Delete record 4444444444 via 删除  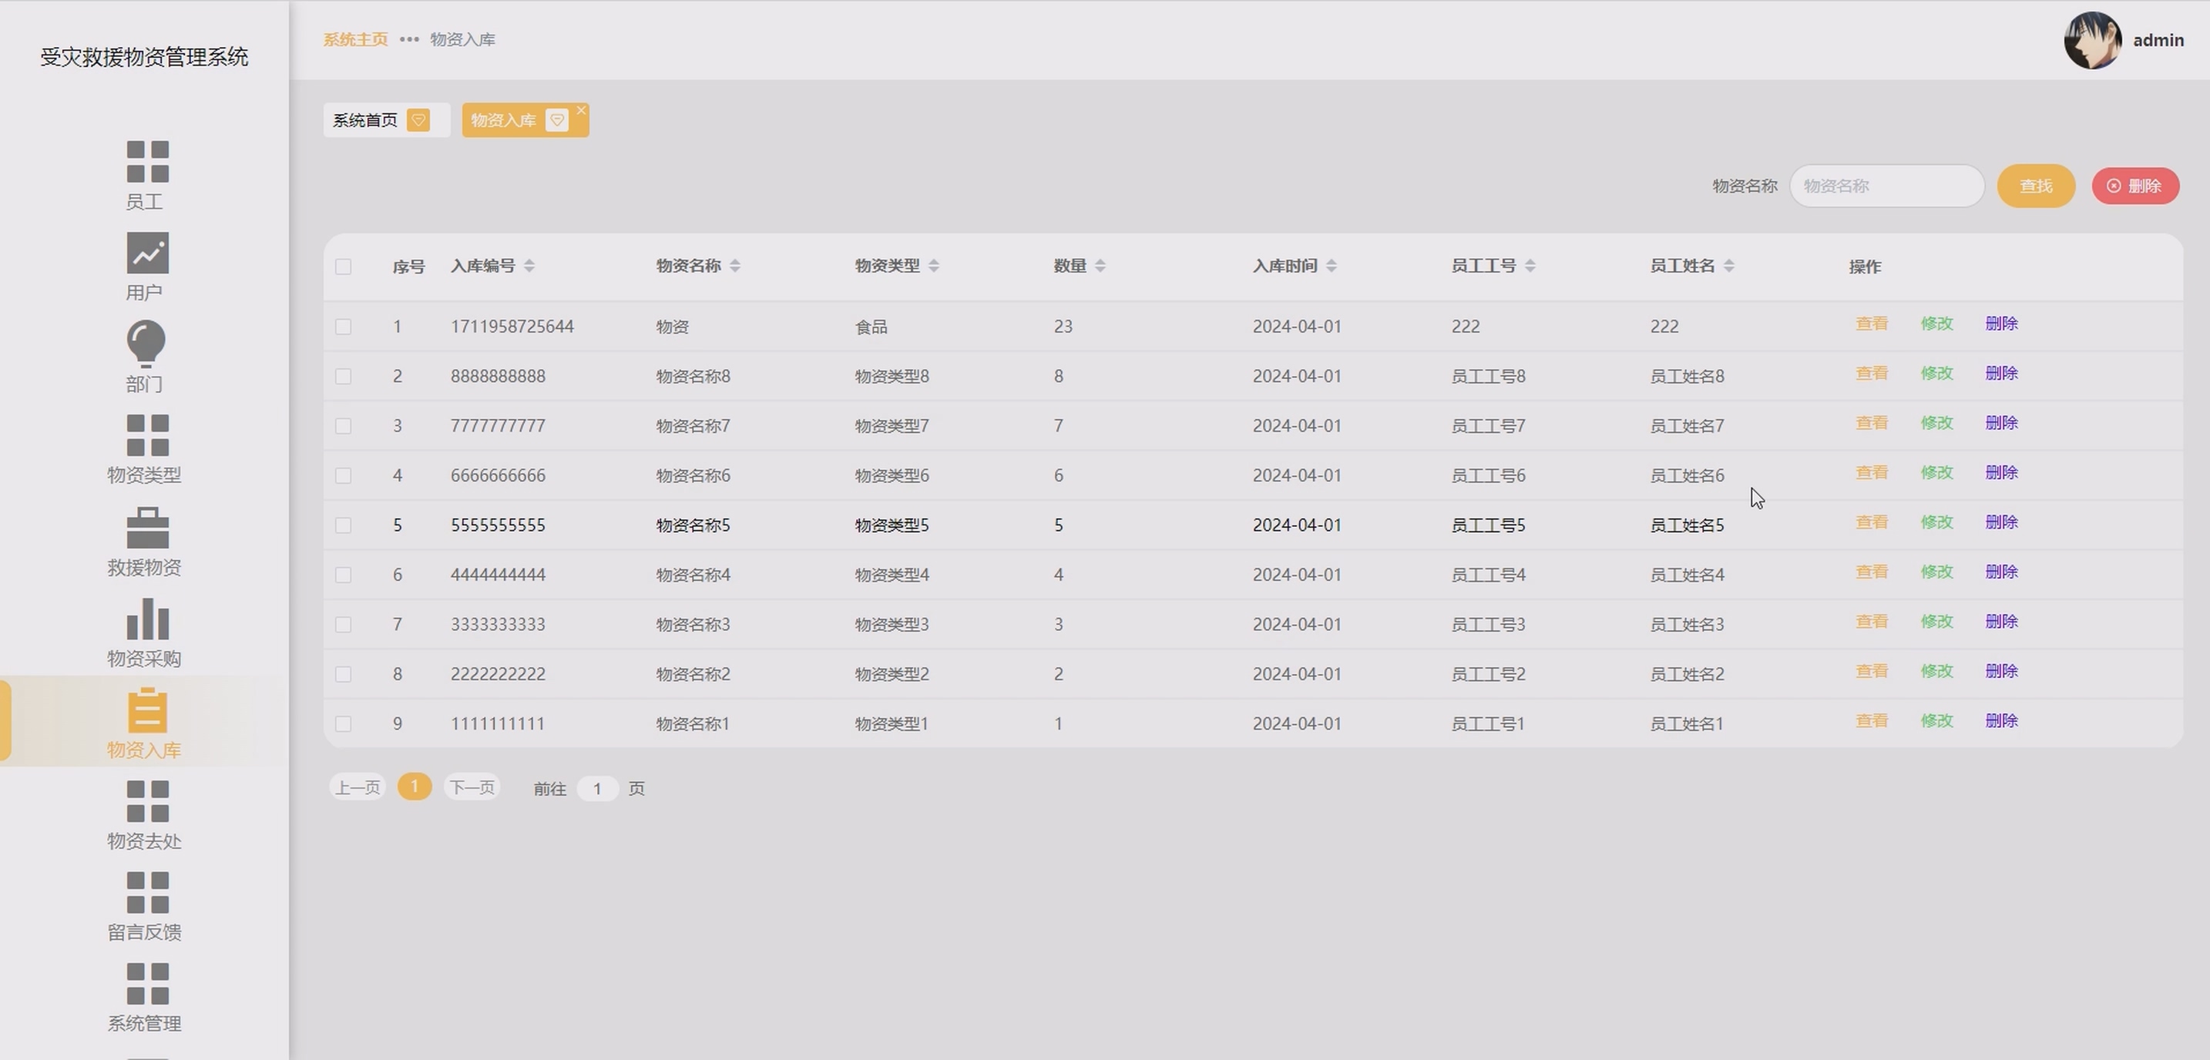point(2001,572)
